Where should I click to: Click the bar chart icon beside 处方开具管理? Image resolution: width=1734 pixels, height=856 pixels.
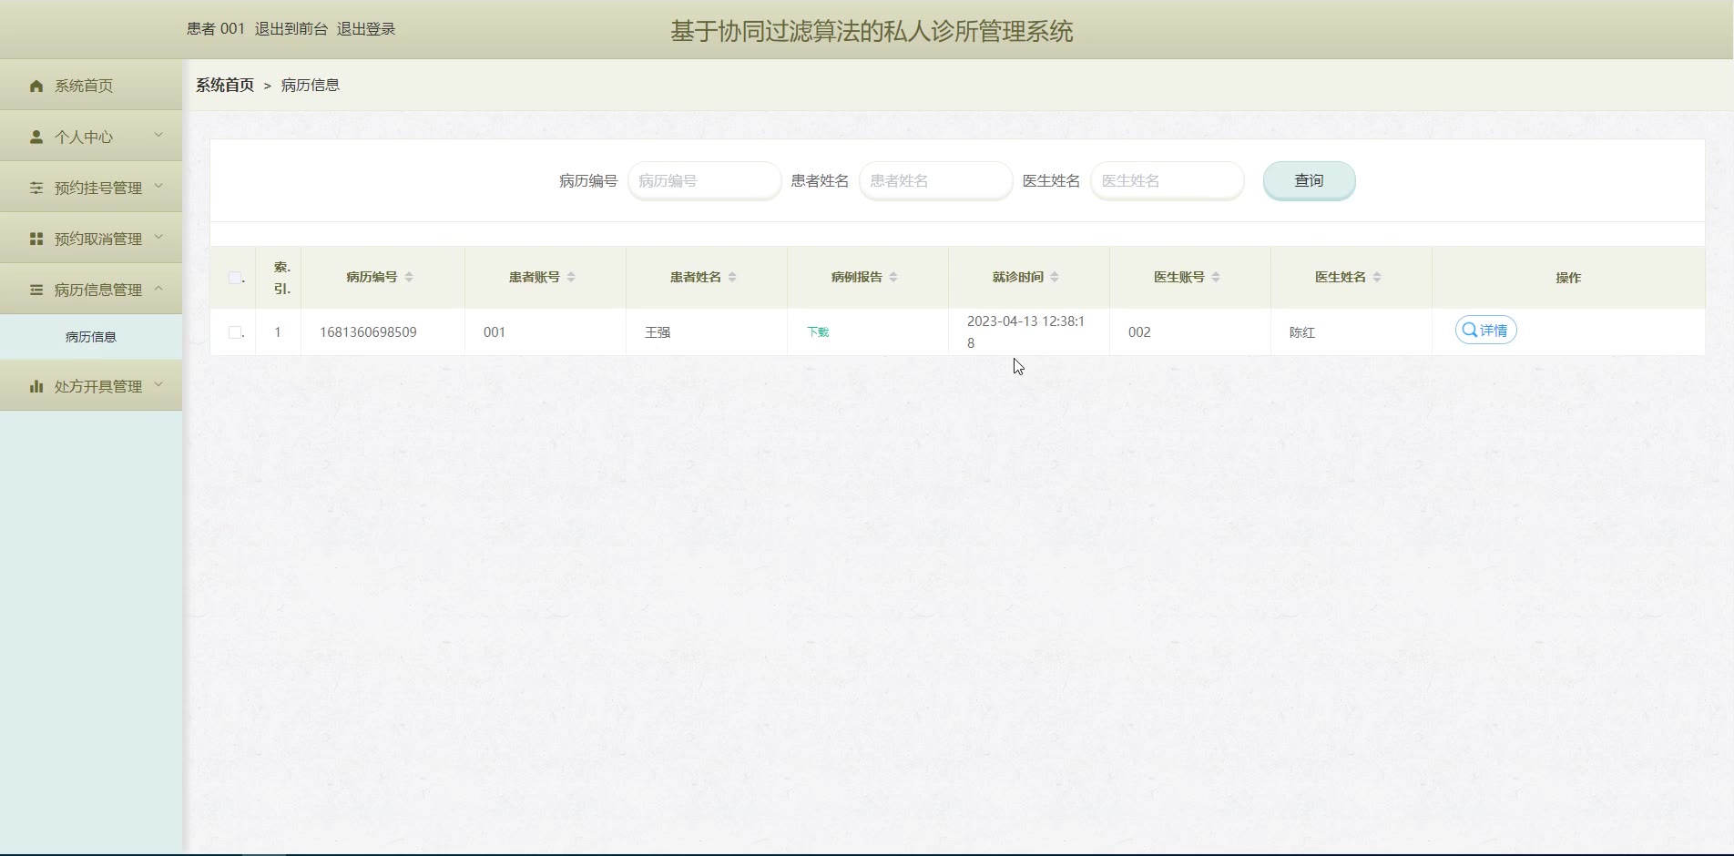point(36,386)
